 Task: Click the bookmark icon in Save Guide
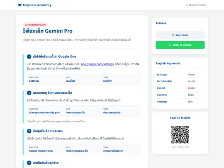[x=173, y=35]
